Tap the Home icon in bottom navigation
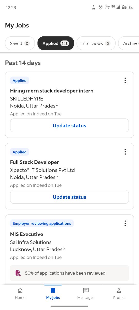This screenshot has height=310, width=139. [20, 291]
